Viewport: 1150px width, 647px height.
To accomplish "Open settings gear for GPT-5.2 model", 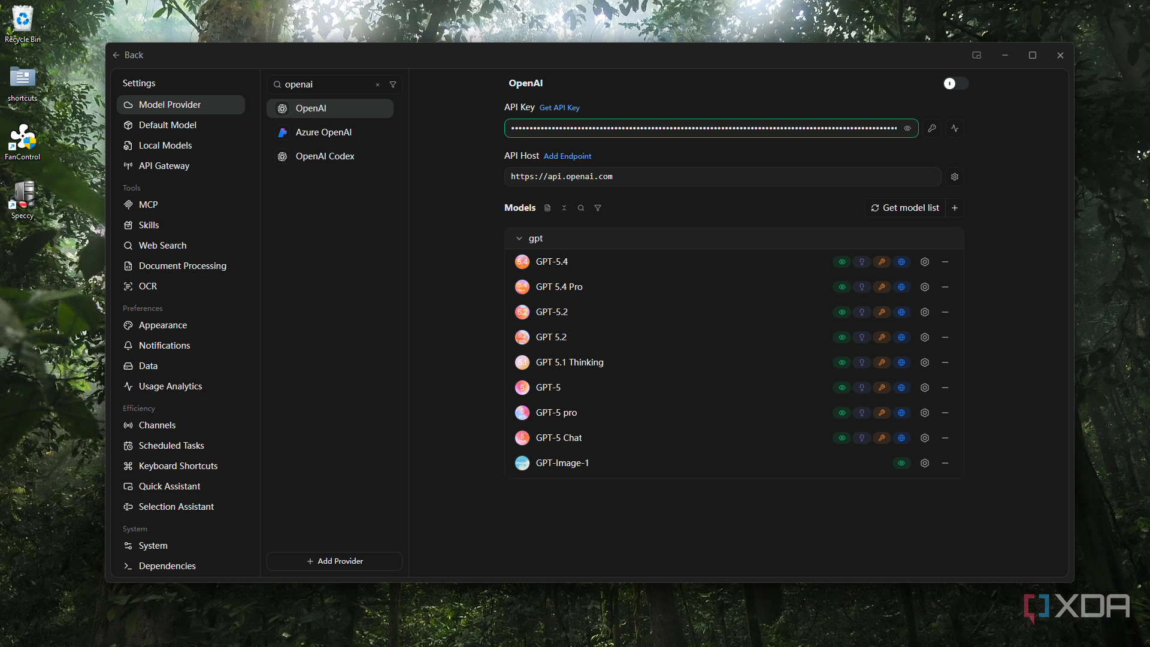I will coord(925,312).
